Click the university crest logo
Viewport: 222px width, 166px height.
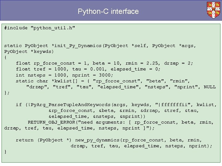213,10
